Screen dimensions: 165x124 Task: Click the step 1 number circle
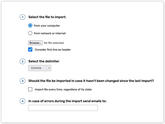click(23, 17)
